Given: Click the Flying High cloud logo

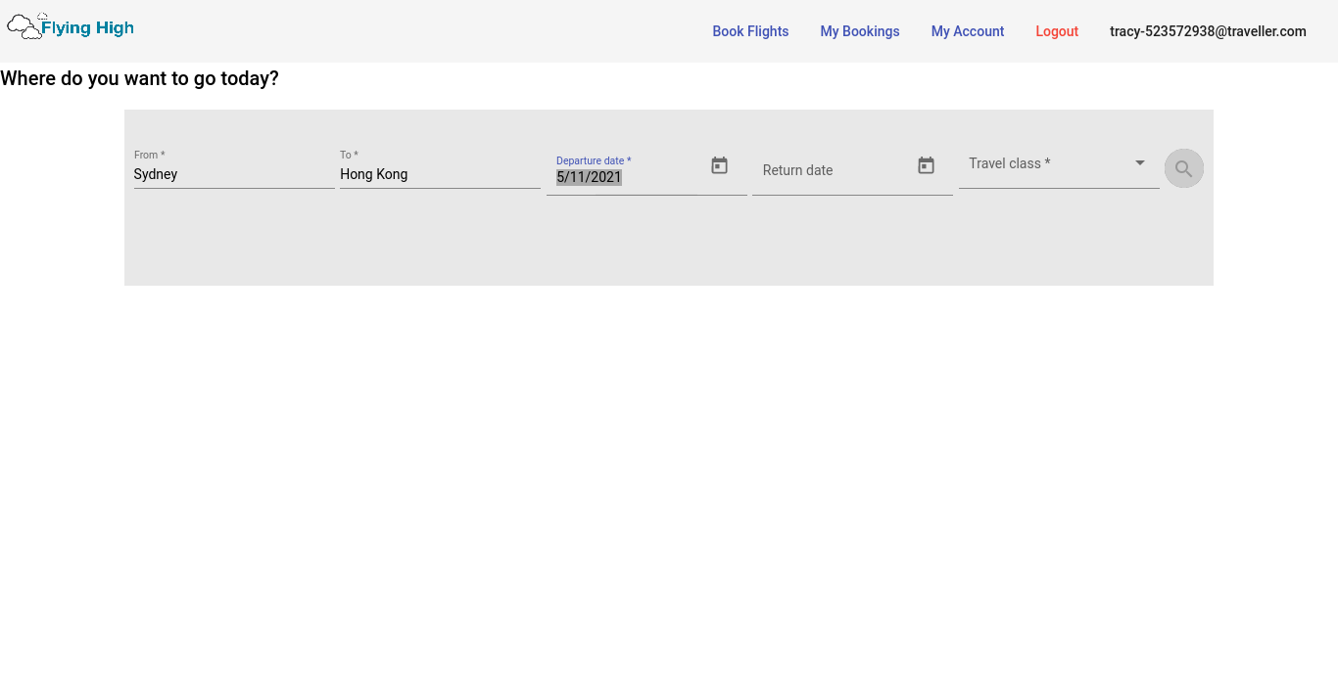Looking at the screenshot, I should [71, 26].
